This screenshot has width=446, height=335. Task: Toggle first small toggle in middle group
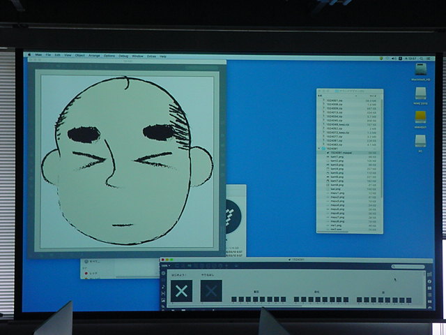coord(296,299)
